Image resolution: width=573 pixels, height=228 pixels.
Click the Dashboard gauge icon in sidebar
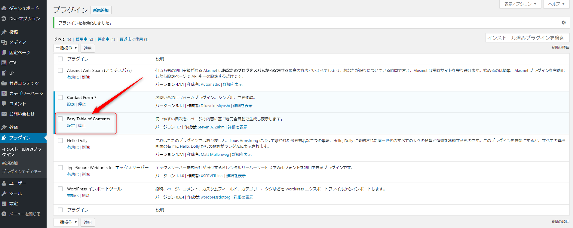click(x=4, y=8)
